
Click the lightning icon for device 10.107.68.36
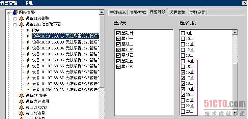coord(28,60)
